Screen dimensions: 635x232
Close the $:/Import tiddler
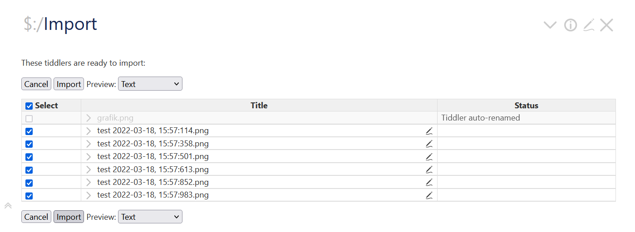tap(606, 25)
